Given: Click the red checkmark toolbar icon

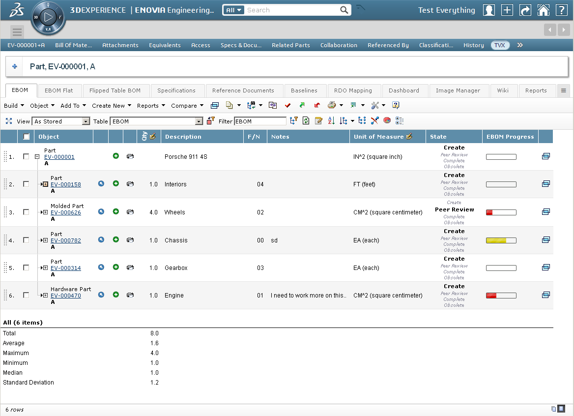Looking at the screenshot, I should click(288, 105).
